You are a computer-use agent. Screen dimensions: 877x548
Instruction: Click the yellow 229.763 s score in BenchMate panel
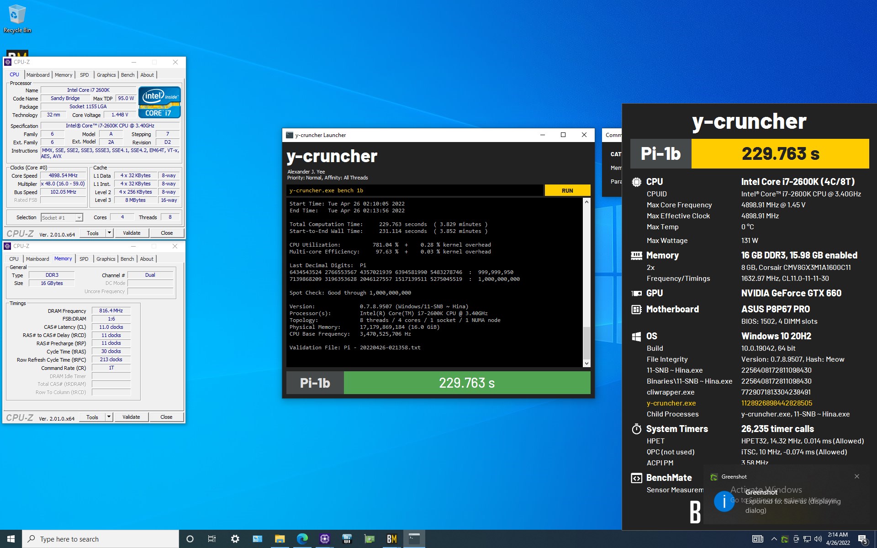(x=780, y=153)
